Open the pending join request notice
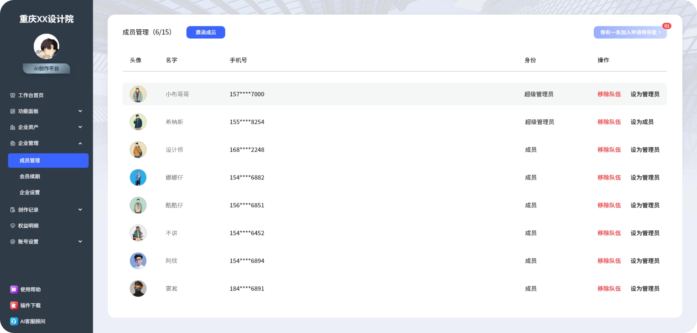The width and height of the screenshot is (697, 333). point(630,32)
